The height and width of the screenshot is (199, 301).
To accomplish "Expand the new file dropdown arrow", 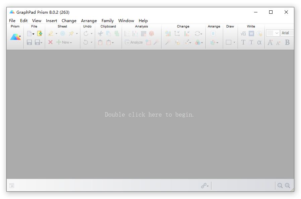I will 34,34.
